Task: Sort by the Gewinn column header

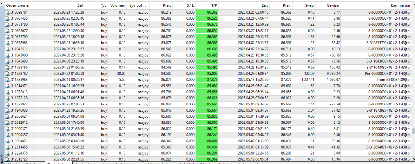Action: point(328,5)
